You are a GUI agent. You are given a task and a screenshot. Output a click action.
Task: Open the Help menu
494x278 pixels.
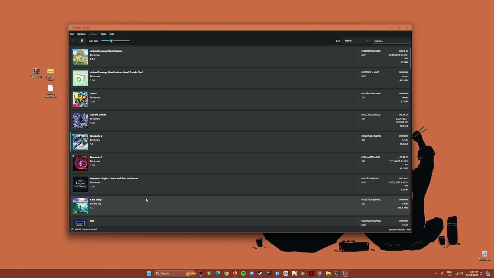112,34
